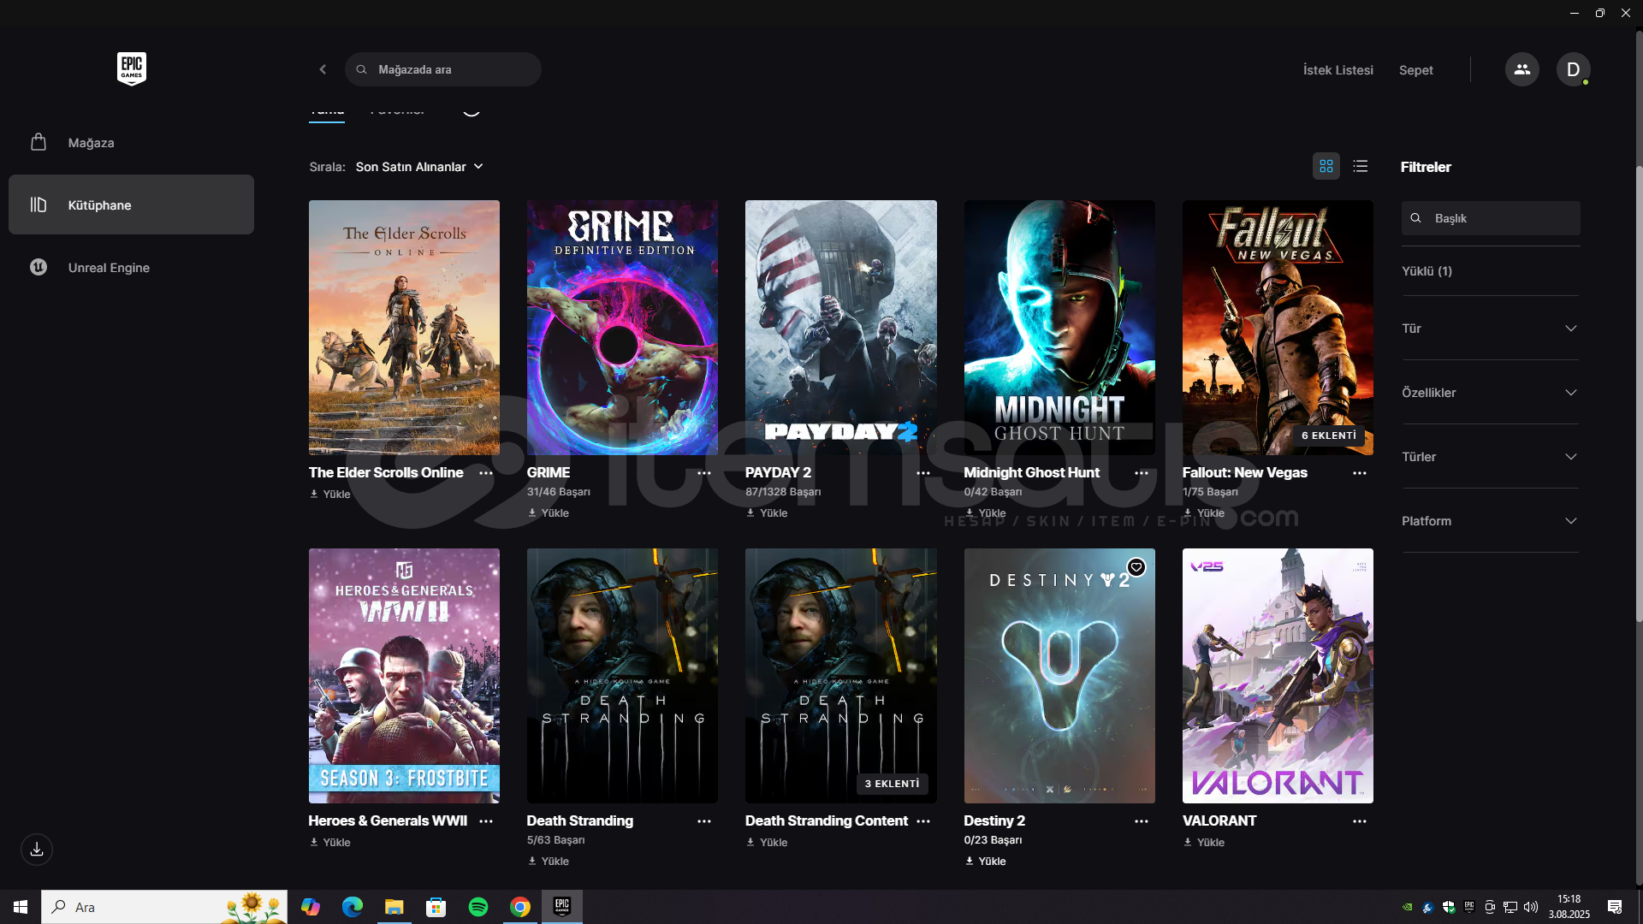Expand the Platform filter
This screenshot has width=1643, height=924.
(1490, 521)
